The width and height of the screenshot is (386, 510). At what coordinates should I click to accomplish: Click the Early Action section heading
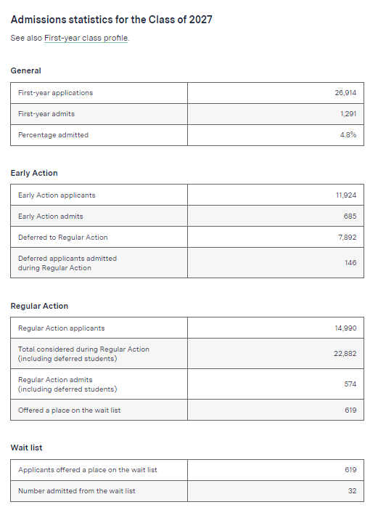34,173
